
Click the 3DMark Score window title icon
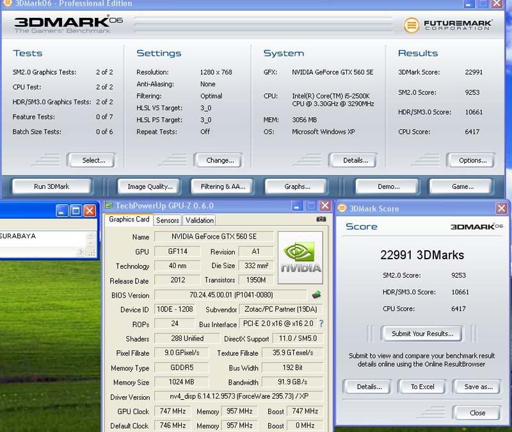point(342,208)
